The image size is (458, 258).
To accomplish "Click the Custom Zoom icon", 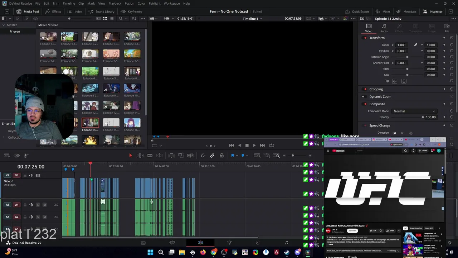I will pyautogui.click(x=277, y=156).
